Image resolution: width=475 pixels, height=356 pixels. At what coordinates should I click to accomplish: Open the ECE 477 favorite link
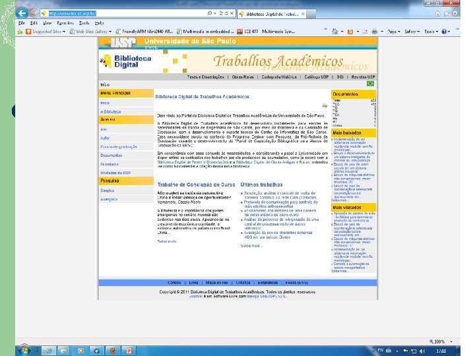pos(266,32)
